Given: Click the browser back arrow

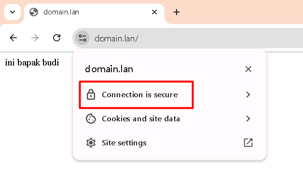Looking at the screenshot, I should (x=14, y=38).
